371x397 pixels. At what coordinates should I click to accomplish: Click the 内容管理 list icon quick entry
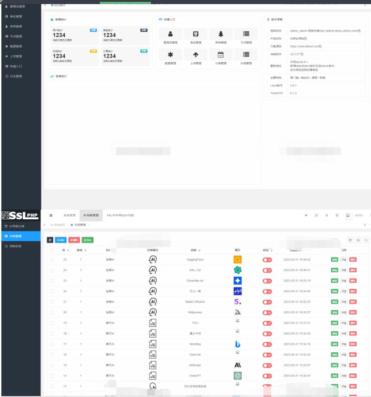(246, 54)
